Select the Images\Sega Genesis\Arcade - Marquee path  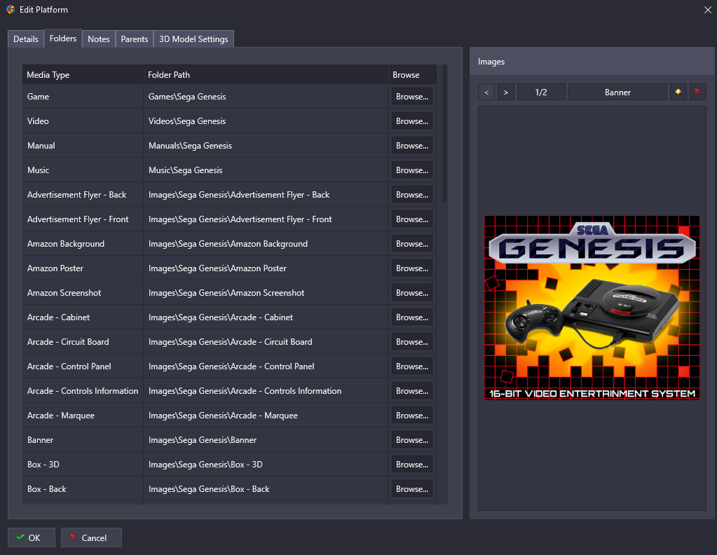click(x=266, y=416)
